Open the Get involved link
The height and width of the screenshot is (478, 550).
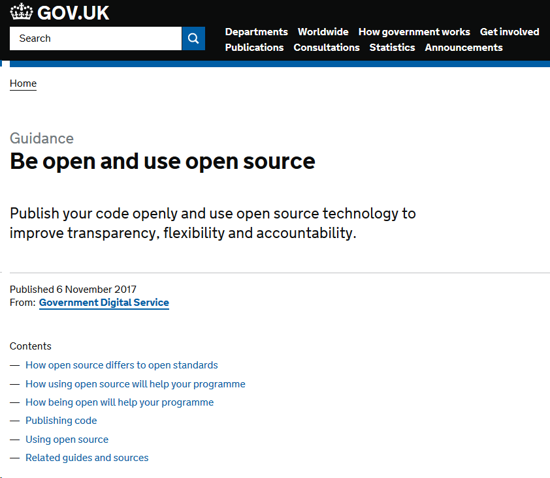[510, 32]
